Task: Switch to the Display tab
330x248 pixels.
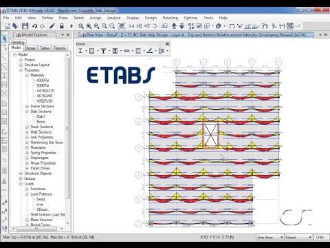Action: coord(30,48)
